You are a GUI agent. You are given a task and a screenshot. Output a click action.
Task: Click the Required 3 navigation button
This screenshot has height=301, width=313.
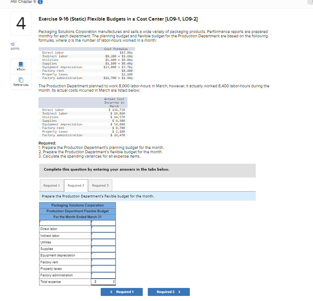click(168, 292)
